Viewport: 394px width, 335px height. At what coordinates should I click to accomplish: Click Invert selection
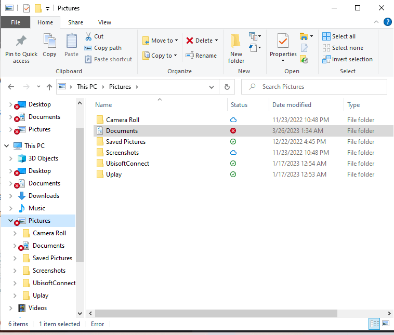[x=348, y=59]
